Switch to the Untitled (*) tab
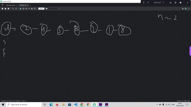The height and width of the screenshot is (107, 191). tap(23, 5)
